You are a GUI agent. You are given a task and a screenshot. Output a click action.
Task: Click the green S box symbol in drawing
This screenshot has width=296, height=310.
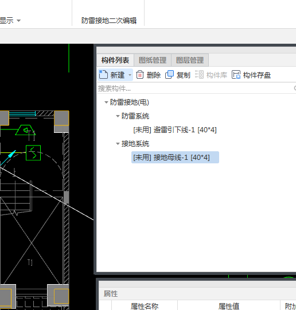pyautogui.click(x=33, y=153)
